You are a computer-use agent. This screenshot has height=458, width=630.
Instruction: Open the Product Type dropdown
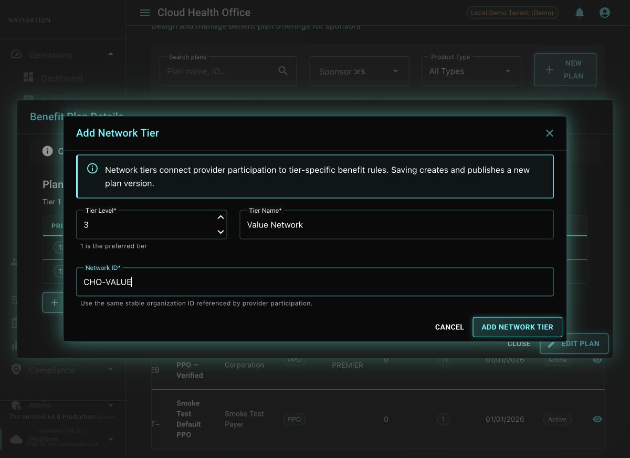pyautogui.click(x=471, y=71)
